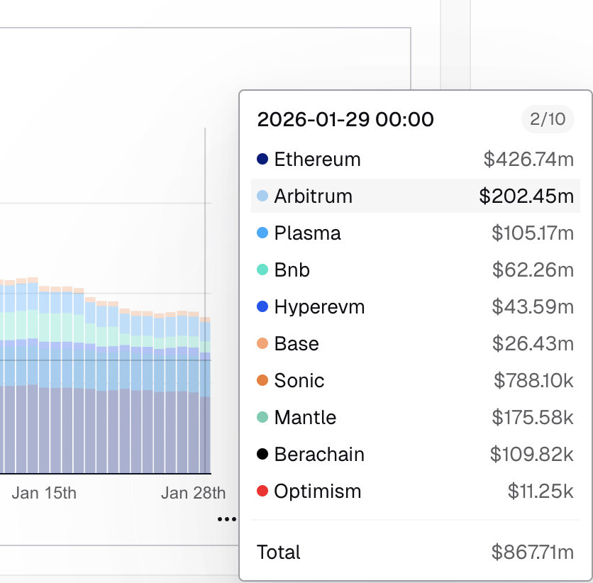The image size is (593, 583).
Task: Select the Ethereum label
Action: pyautogui.click(x=317, y=159)
